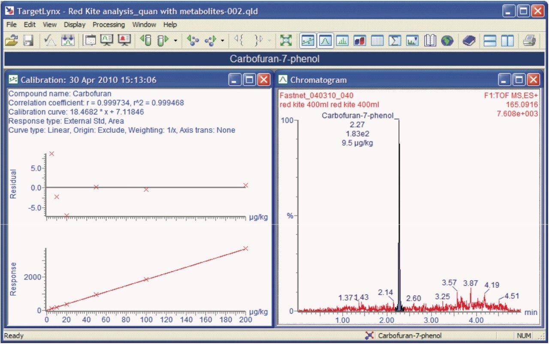Open the next compound dropdown arrow
This screenshot has width=549, height=344.
point(222,41)
